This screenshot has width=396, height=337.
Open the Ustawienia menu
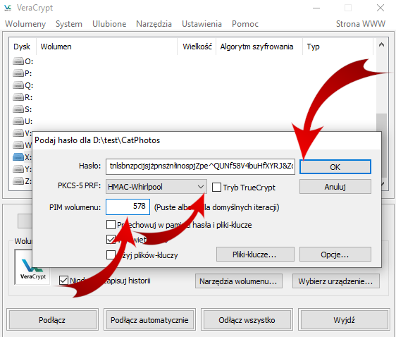202,24
